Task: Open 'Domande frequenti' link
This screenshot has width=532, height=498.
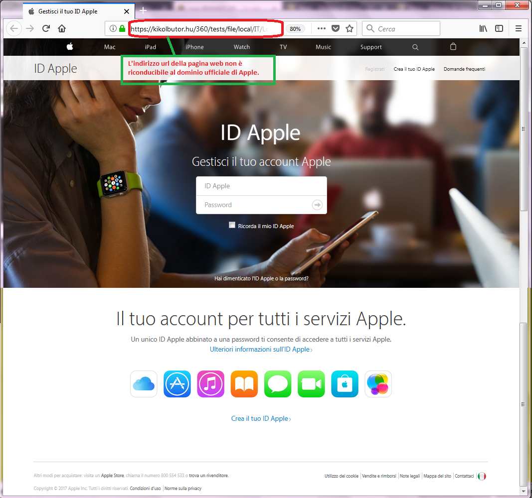Action: pos(464,69)
